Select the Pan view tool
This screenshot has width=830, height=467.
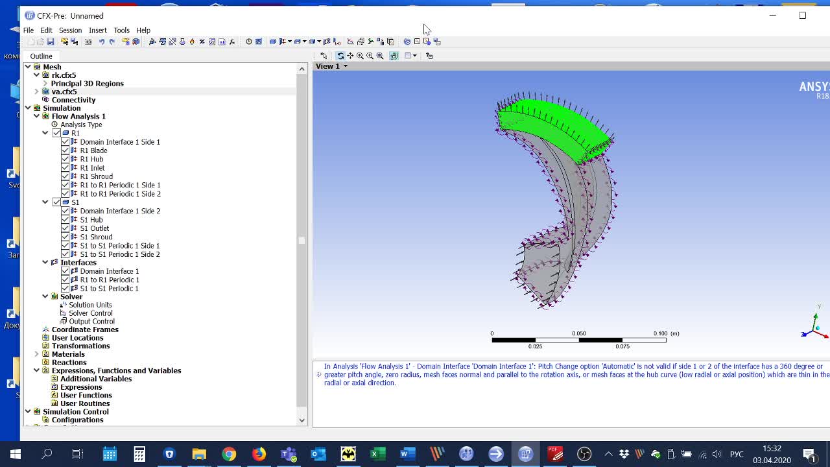tap(350, 56)
